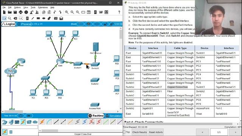Choose the Draw Line tool
The image size is (242, 136).
click(x=33, y=19)
